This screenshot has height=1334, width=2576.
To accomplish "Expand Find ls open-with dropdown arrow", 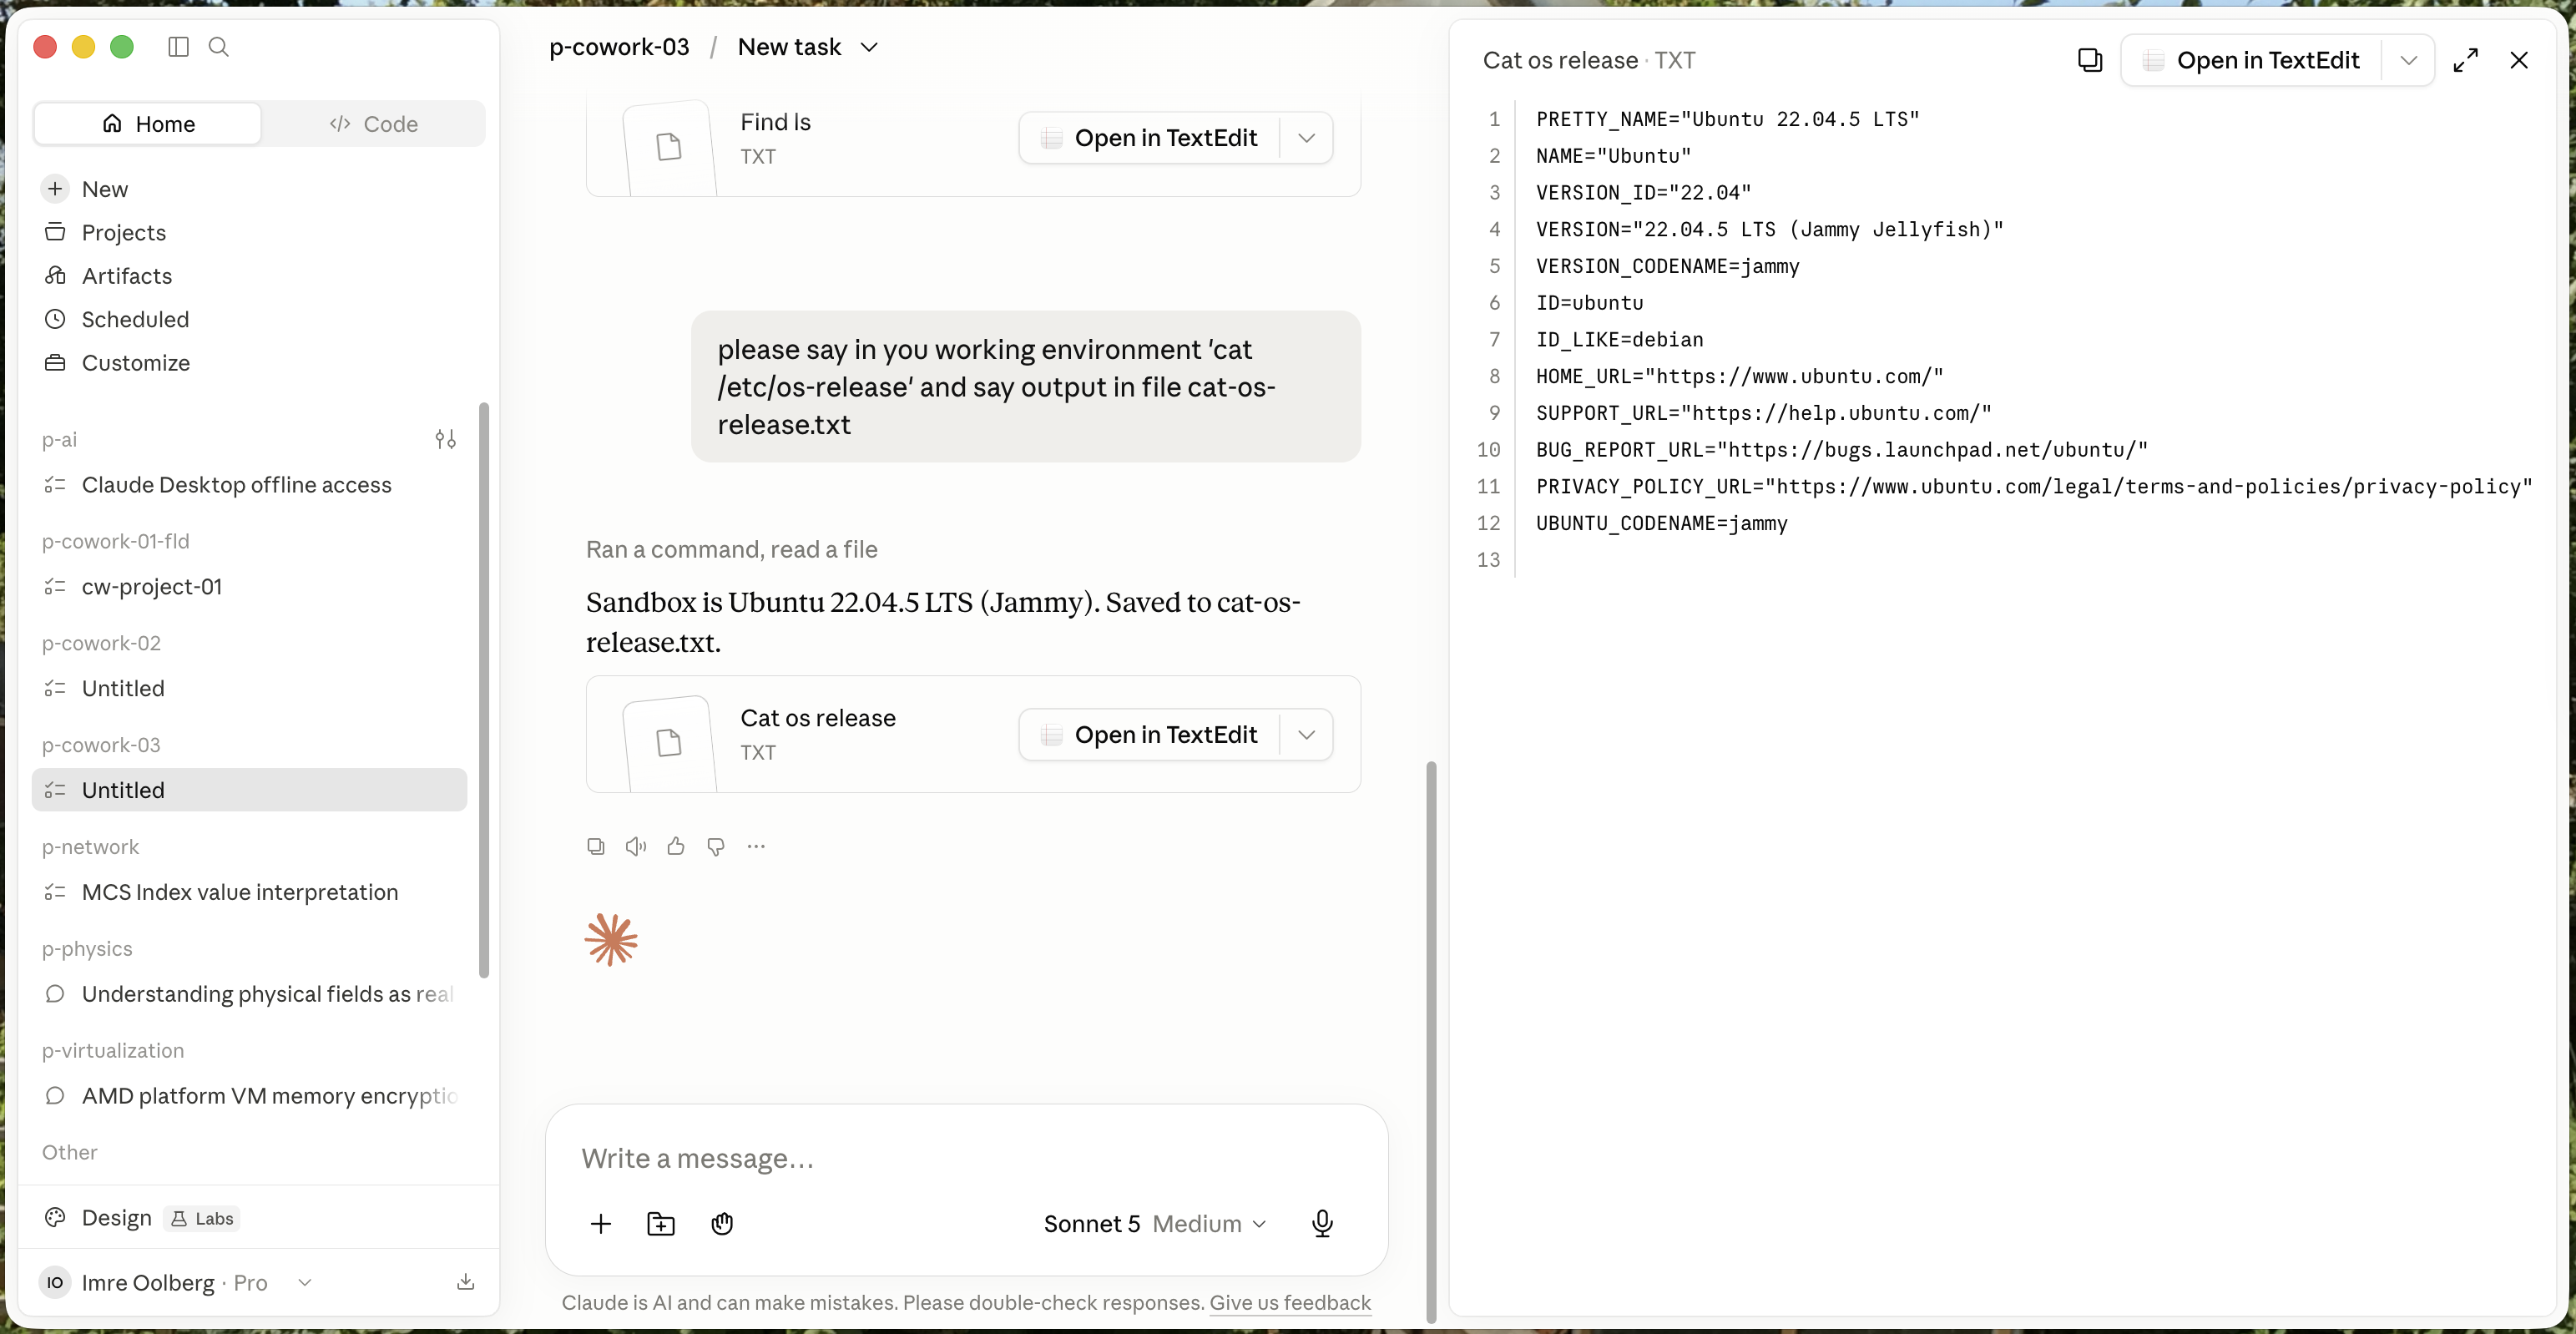I will click(x=1306, y=138).
